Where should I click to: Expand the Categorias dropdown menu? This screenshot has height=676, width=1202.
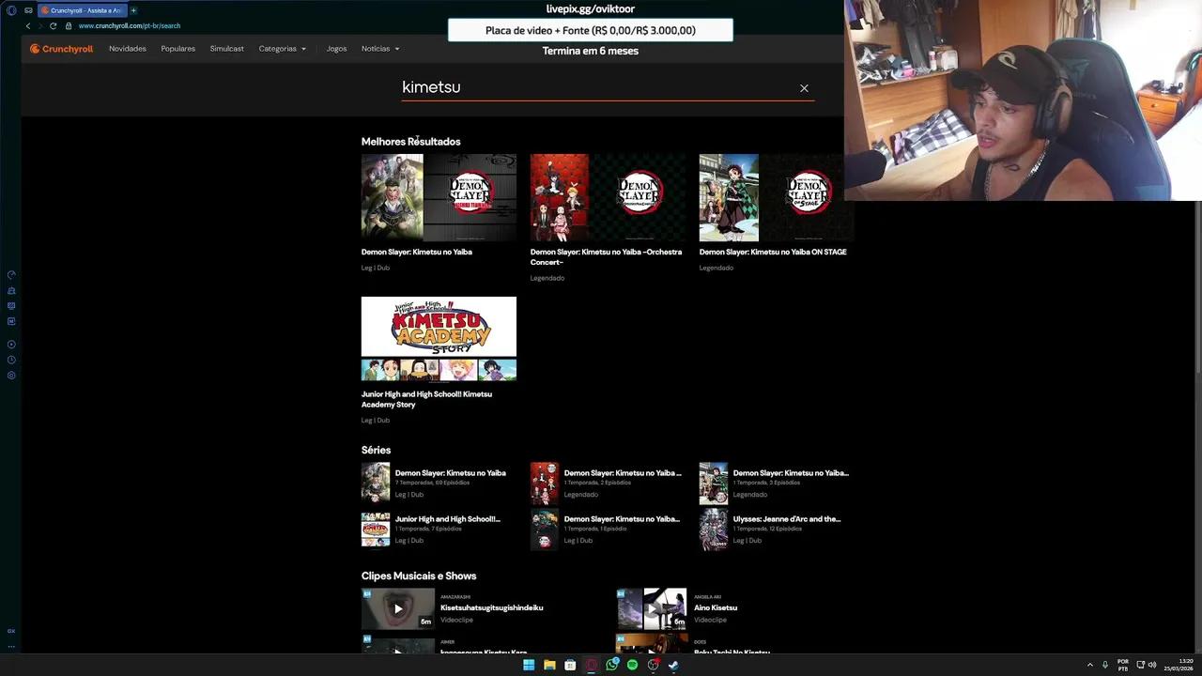click(x=283, y=49)
